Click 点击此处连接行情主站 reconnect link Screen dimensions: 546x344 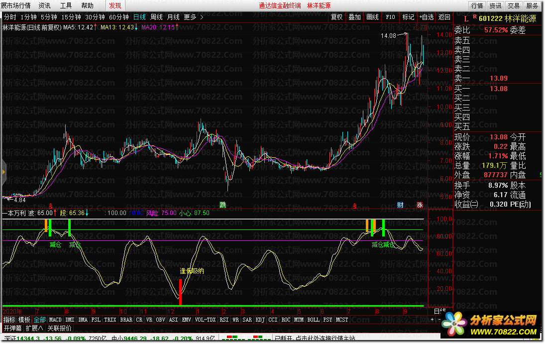pos(325,338)
